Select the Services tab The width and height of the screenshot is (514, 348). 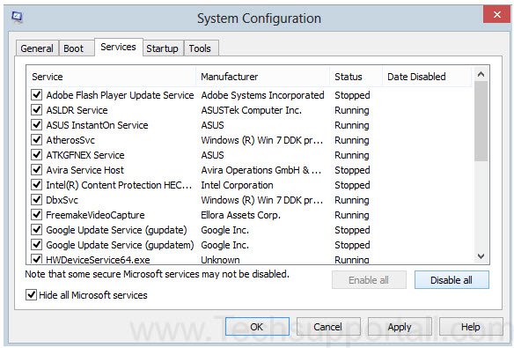(118, 47)
